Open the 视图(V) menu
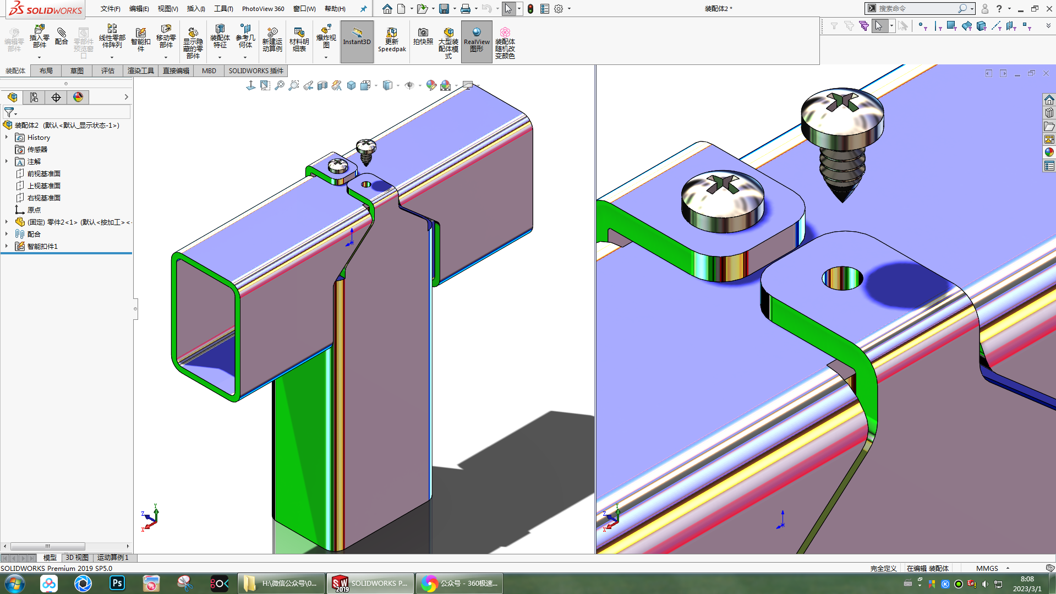1056x594 pixels. pos(168,9)
